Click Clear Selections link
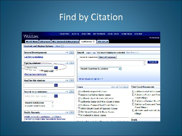The image size is (182, 136). (132, 52)
